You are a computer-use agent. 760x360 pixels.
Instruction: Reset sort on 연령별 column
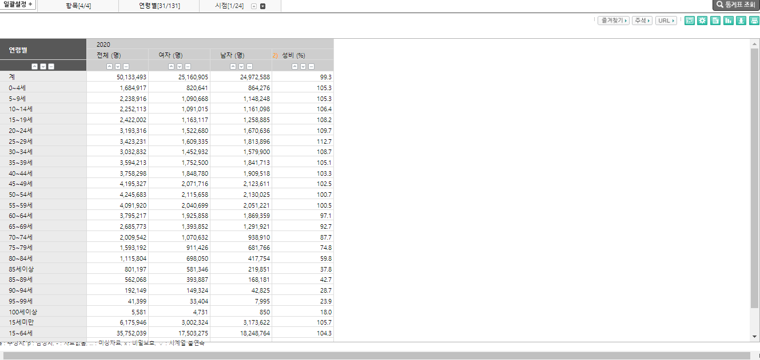(51, 66)
